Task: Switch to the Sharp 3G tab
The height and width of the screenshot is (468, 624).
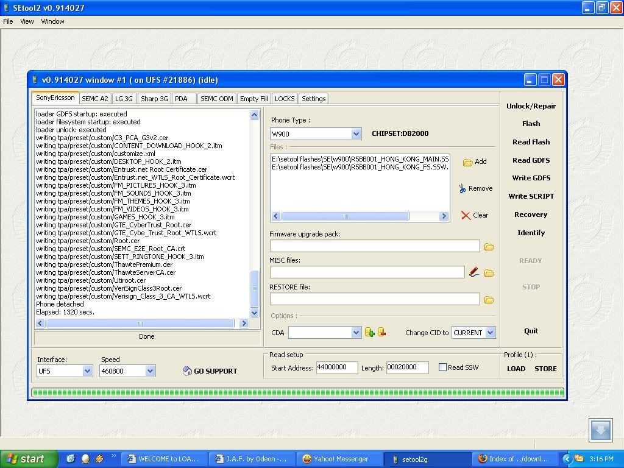Action: [154, 99]
